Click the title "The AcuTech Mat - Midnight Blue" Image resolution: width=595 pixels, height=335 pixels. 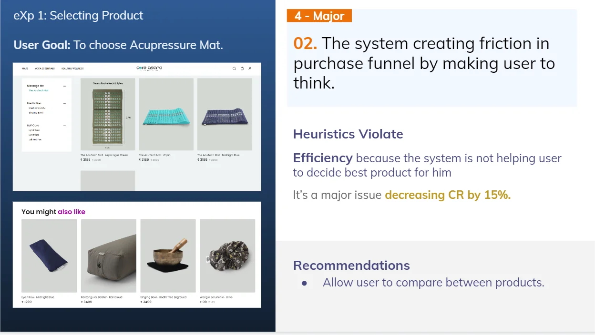coord(219,155)
